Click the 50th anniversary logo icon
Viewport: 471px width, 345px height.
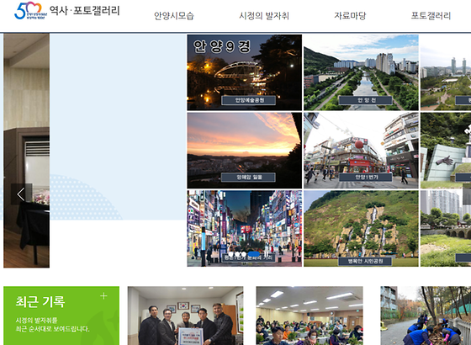tap(30, 11)
